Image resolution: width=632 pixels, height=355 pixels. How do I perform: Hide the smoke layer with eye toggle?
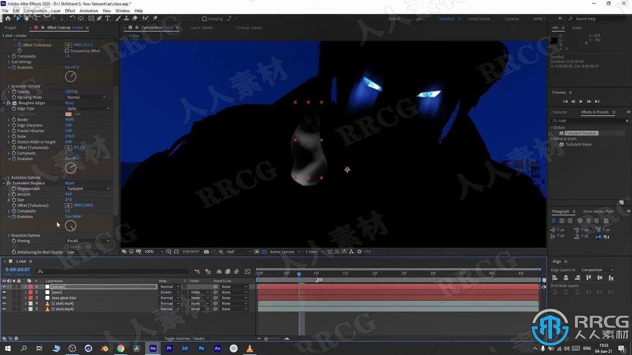click(4, 286)
